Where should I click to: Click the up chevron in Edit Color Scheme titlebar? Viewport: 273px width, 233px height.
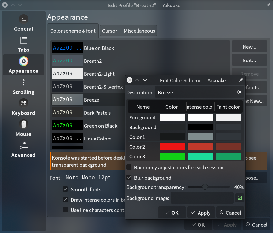pyautogui.click(x=137, y=80)
